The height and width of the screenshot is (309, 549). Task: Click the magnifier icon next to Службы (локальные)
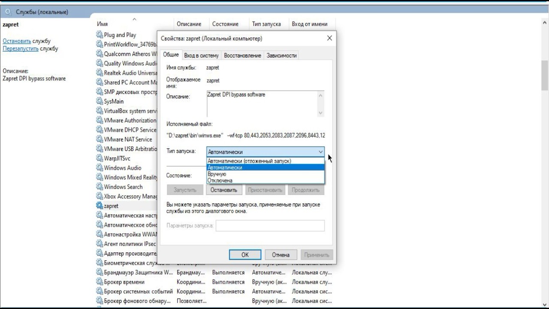point(9,12)
